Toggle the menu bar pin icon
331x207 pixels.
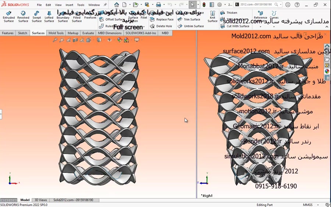click(x=105, y=5)
